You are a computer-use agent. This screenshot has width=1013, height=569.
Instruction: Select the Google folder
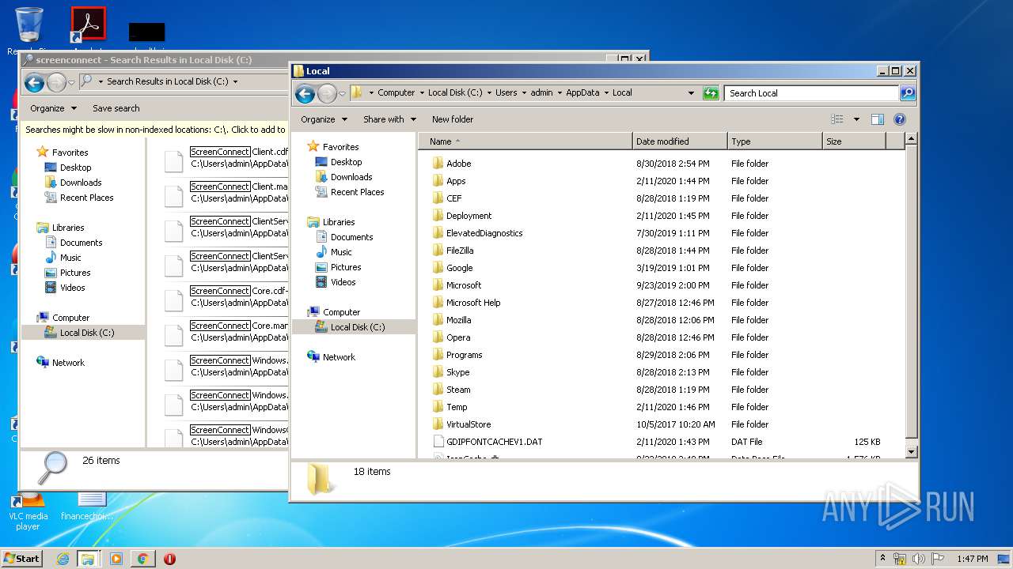point(459,268)
